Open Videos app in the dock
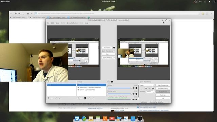 coord(112,119)
